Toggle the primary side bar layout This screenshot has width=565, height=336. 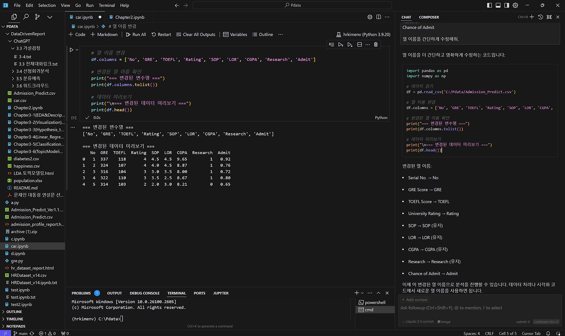489,5
